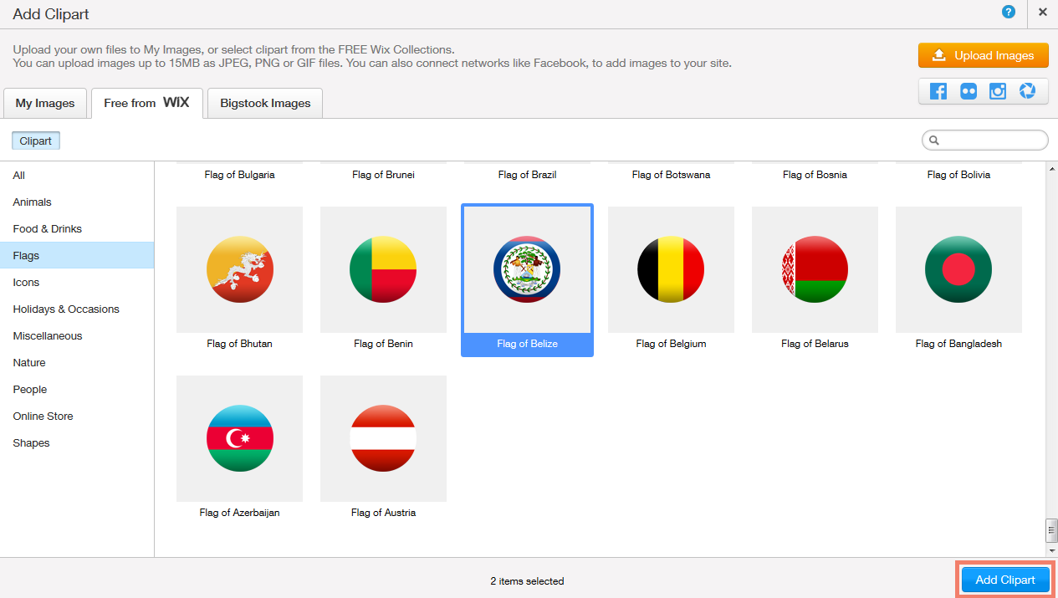Click the Picasa network icon
1058x598 pixels.
1027,91
